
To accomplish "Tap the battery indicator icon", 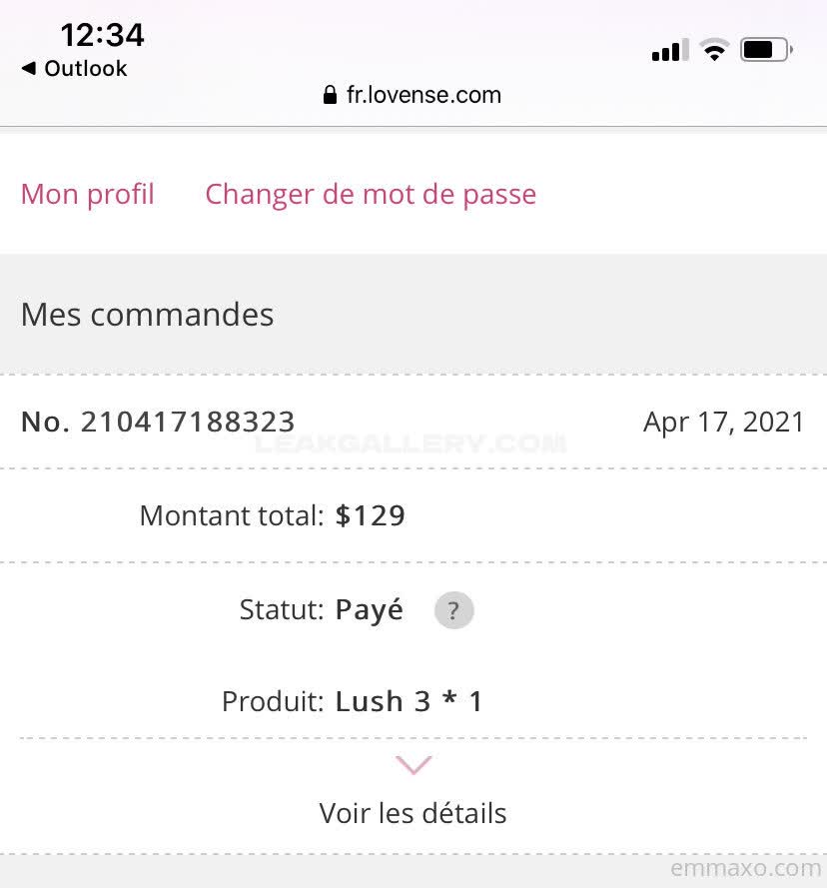I will (x=766, y=50).
